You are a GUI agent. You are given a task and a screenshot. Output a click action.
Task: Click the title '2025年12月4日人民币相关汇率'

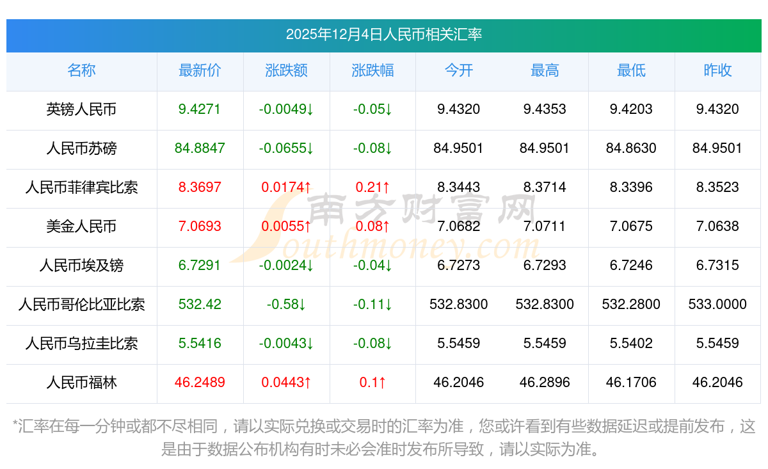(384, 35)
